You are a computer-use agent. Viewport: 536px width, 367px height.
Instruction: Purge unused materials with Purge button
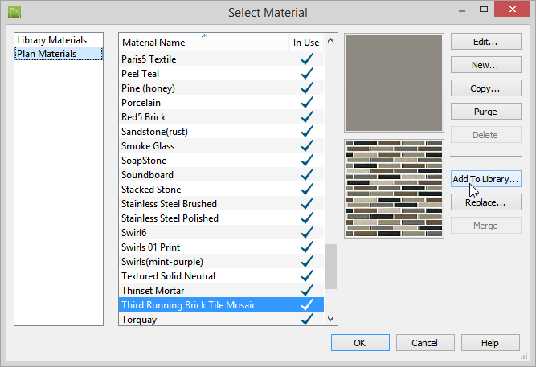pyautogui.click(x=485, y=112)
